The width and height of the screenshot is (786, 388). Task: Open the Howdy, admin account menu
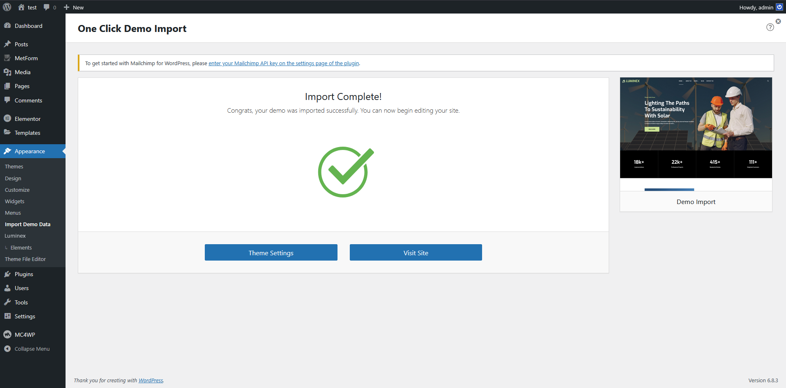coord(756,7)
